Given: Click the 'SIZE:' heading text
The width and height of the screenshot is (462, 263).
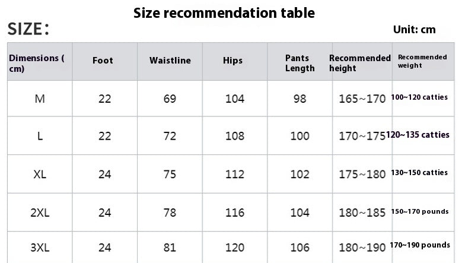Looking at the screenshot, I should (28, 29).
